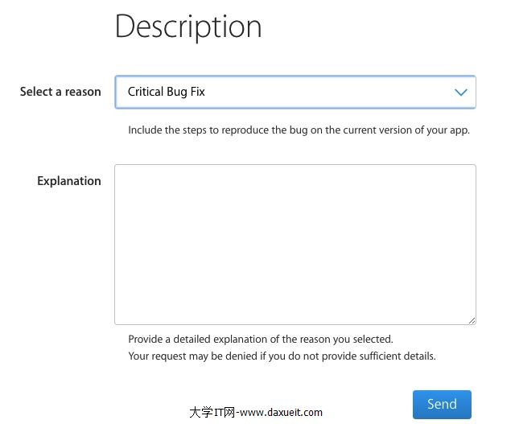Click the word 'Bug' in the dropdown
Image resolution: width=515 pixels, height=424 pixels.
click(175, 92)
